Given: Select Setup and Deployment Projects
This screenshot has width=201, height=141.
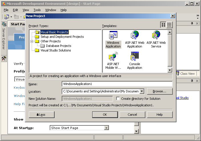Looking at the screenshot, I should point(62,37).
